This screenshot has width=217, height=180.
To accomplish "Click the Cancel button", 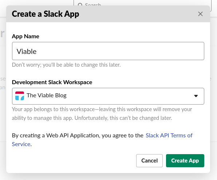I will click(149, 161).
